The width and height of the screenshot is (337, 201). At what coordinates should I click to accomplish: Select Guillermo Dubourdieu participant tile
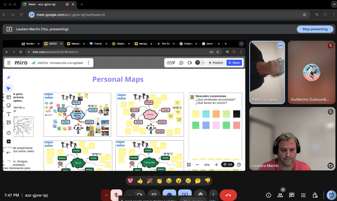[312, 72]
